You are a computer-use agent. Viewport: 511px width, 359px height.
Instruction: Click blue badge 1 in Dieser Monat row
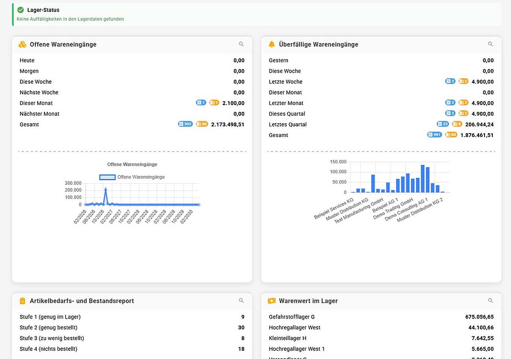(201, 103)
